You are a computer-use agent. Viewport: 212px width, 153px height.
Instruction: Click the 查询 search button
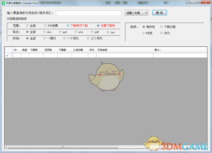point(160,13)
